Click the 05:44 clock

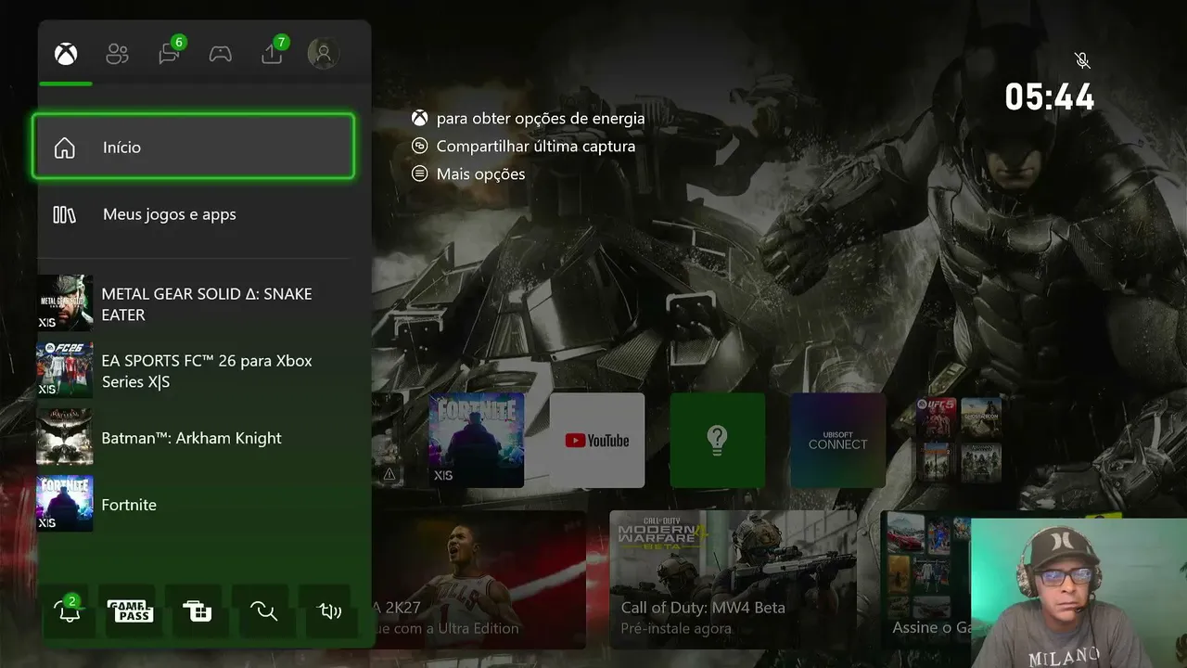(x=1050, y=96)
